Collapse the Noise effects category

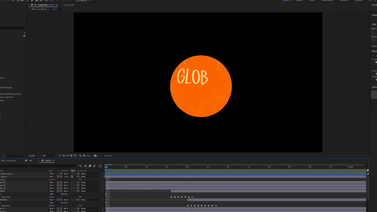pyautogui.click(x=372, y=76)
